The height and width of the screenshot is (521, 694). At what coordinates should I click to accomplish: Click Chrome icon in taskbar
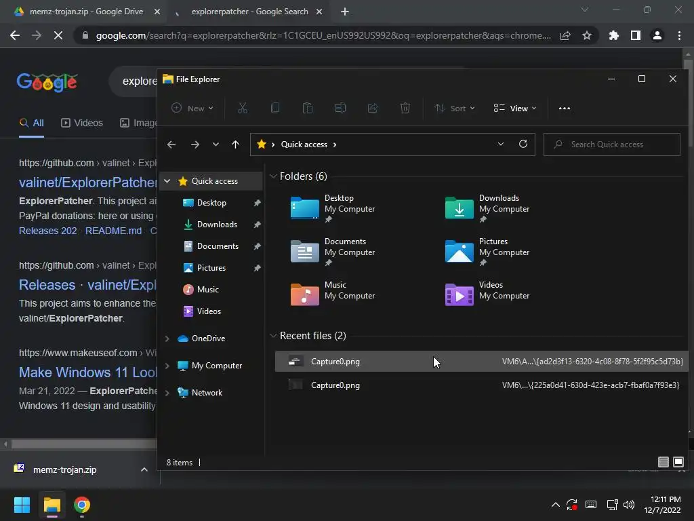pyautogui.click(x=82, y=505)
